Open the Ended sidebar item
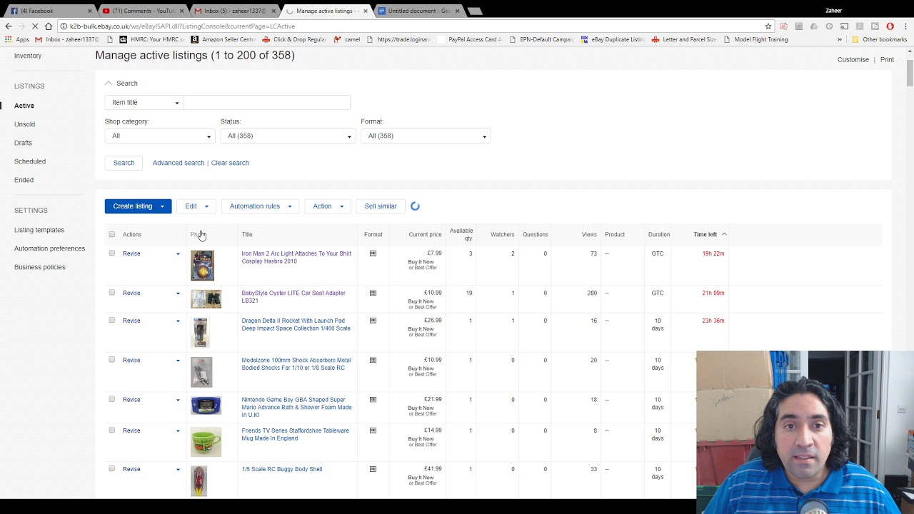The height and width of the screenshot is (514, 914). 24,180
